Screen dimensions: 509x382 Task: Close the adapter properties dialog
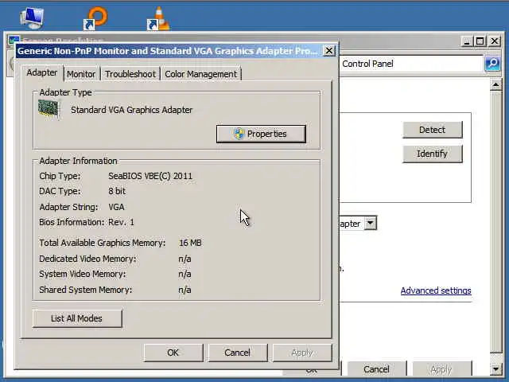(328, 51)
